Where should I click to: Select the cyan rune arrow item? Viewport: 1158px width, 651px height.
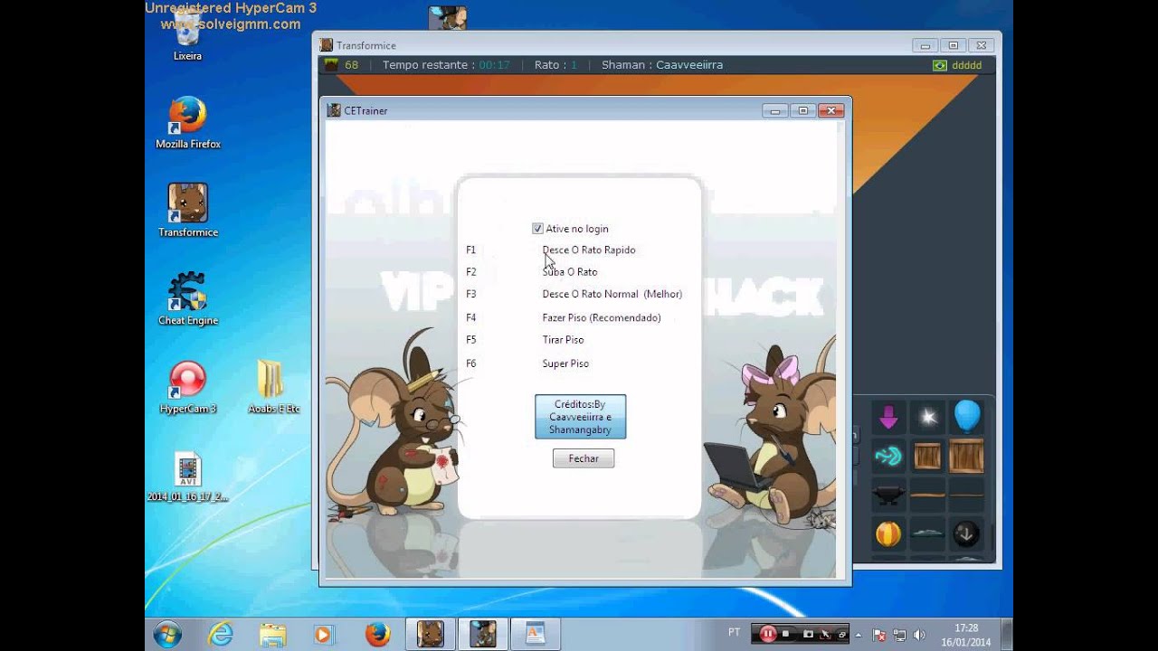pyautogui.click(x=888, y=457)
